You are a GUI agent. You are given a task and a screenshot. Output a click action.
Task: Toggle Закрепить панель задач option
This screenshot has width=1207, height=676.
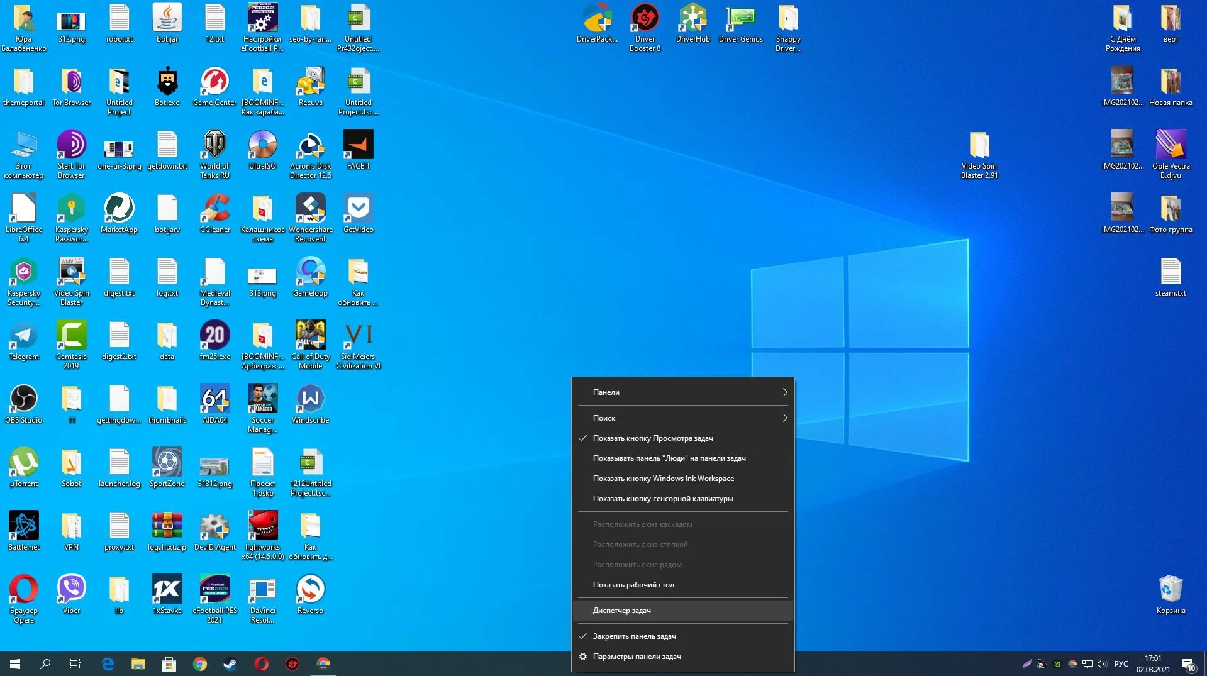[x=683, y=636]
